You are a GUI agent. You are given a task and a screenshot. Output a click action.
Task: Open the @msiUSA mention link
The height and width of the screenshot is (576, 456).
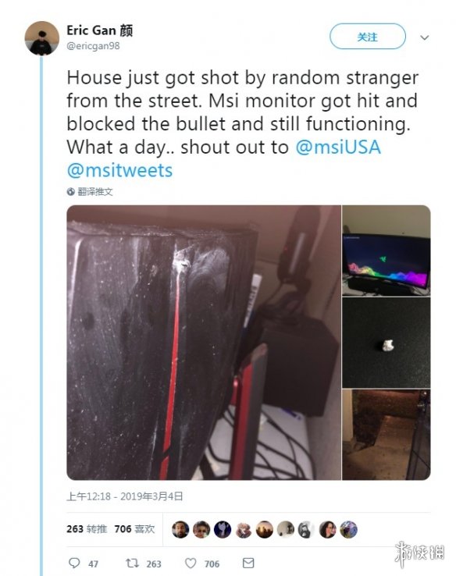pos(338,148)
